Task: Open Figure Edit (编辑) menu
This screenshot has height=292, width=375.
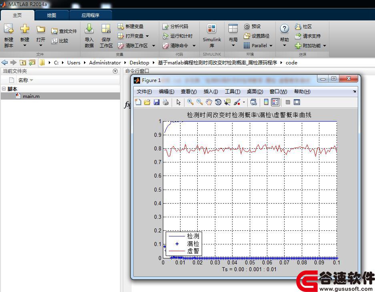Action: tap(166, 92)
